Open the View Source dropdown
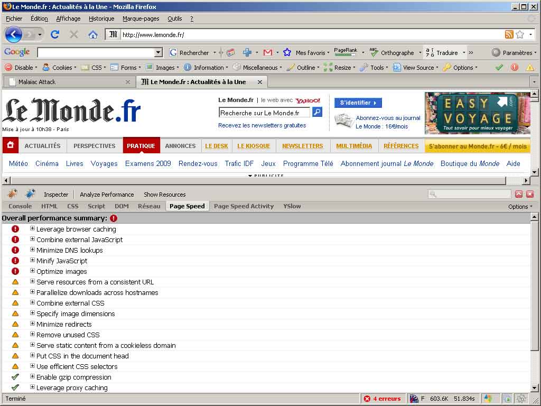Screen dimensions: 541x406 click(416, 67)
